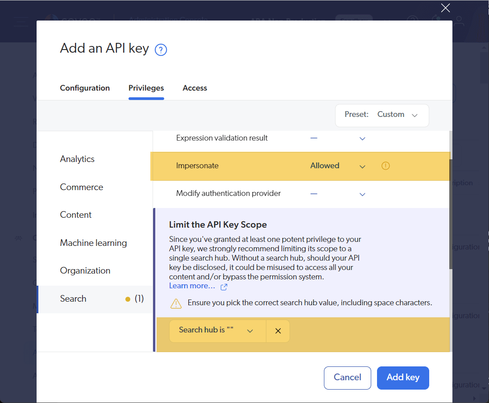
Task: Select the Analytics privilege category
Action: [77, 159]
